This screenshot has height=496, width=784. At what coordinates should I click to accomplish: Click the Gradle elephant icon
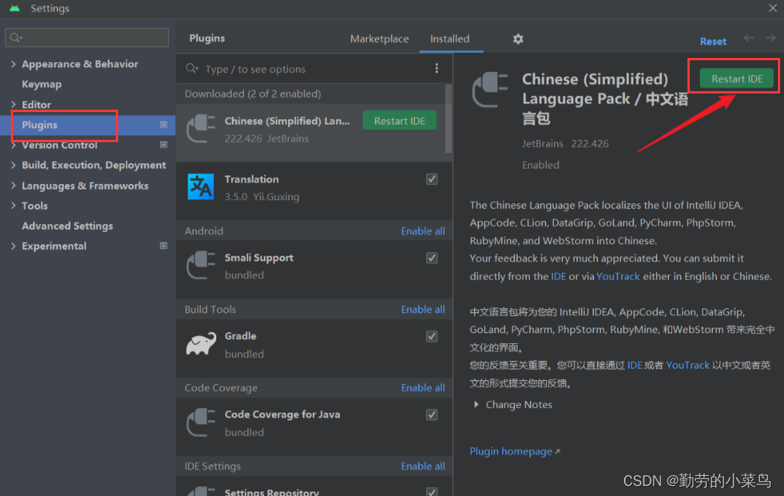pyautogui.click(x=201, y=344)
